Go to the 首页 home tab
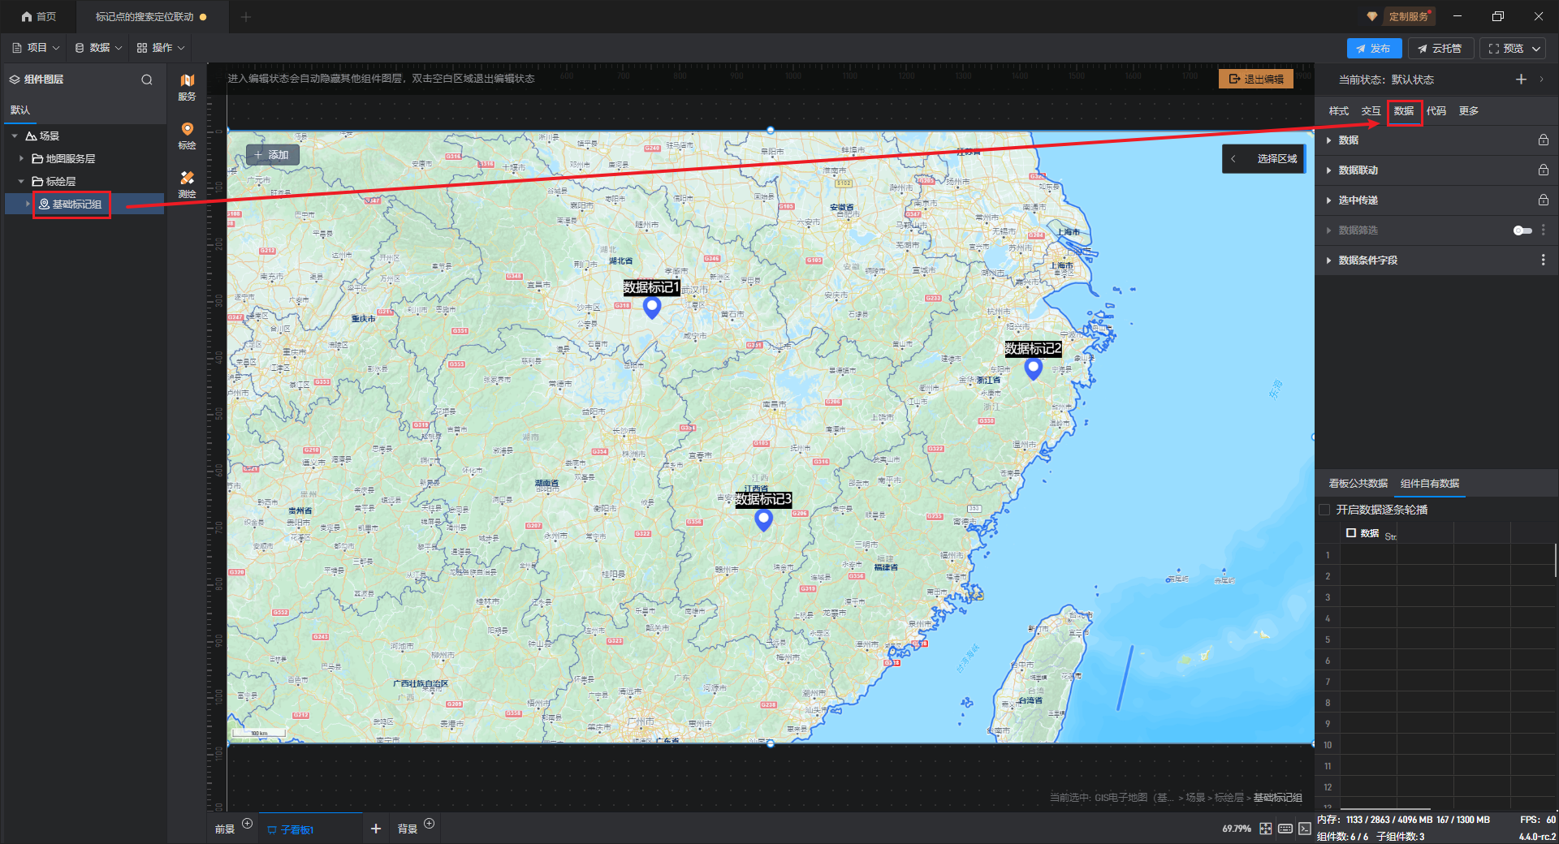The image size is (1559, 844). (39, 16)
